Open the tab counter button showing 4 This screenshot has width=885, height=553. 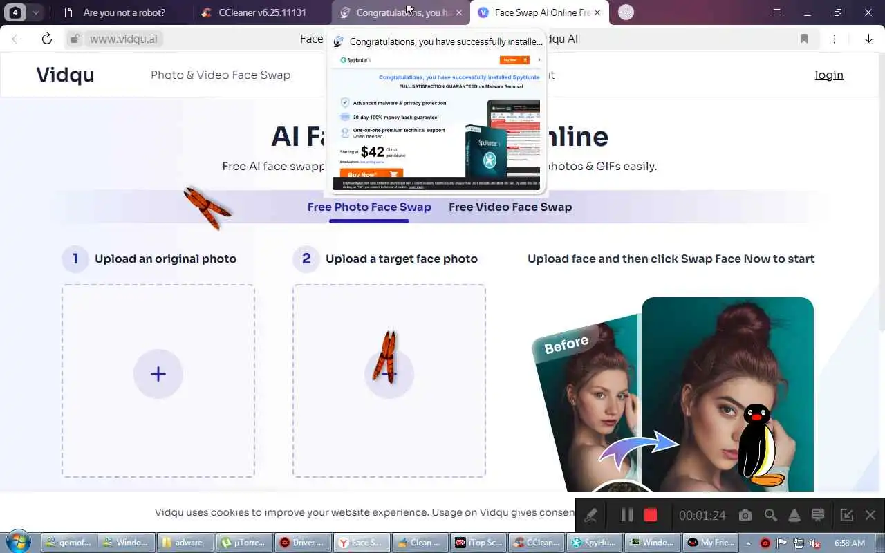(15, 12)
